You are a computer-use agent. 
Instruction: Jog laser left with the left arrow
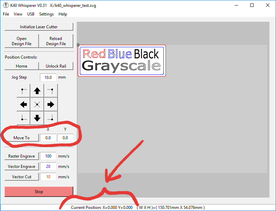point(23,104)
